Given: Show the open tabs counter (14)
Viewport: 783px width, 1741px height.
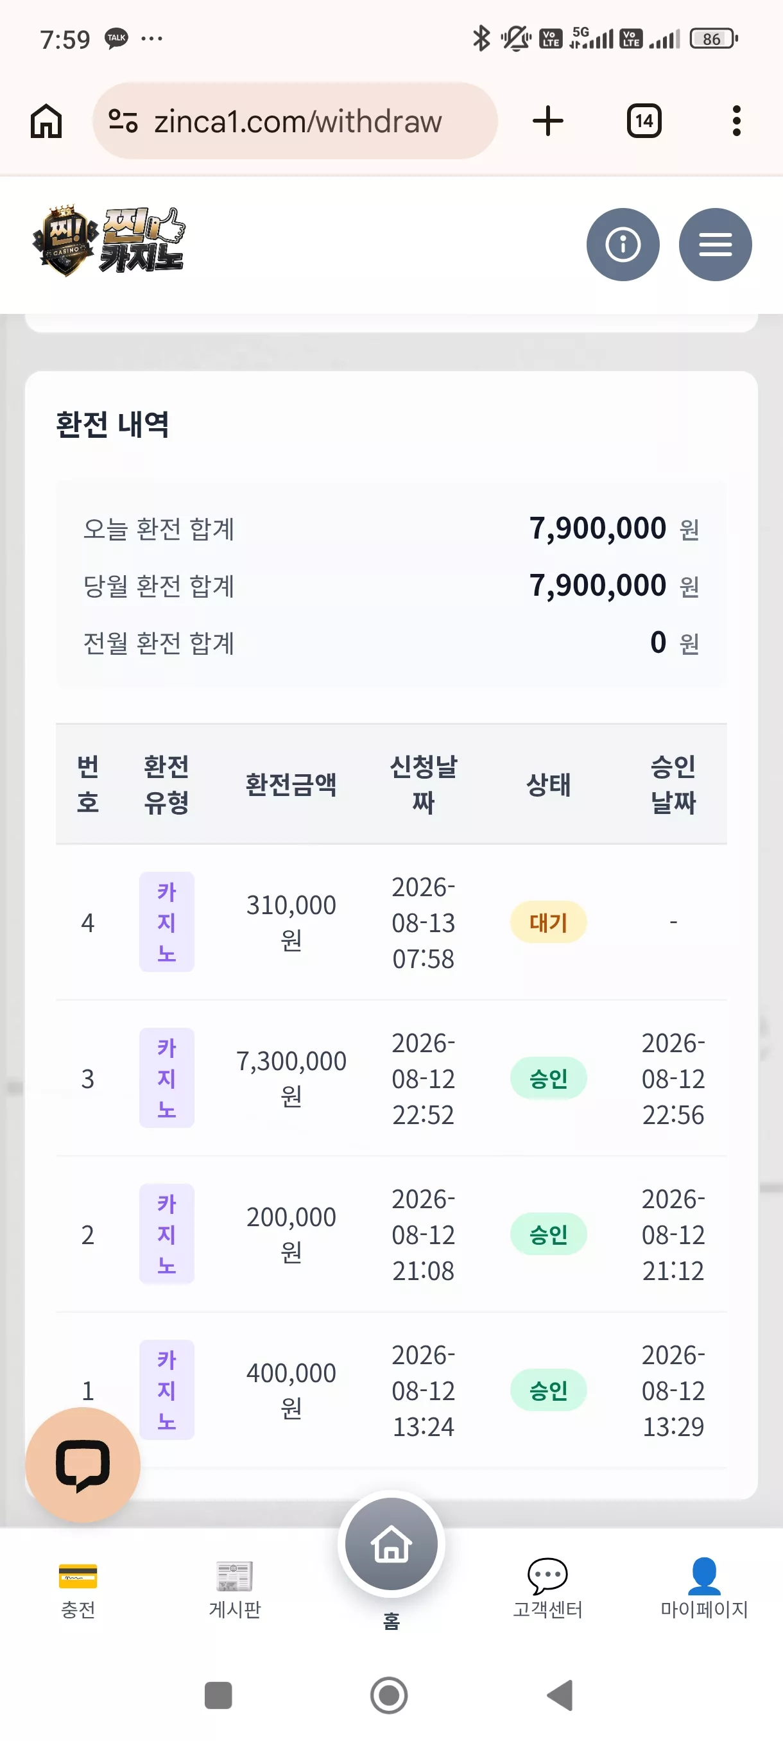Looking at the screenshot, I should click(644, 121).
